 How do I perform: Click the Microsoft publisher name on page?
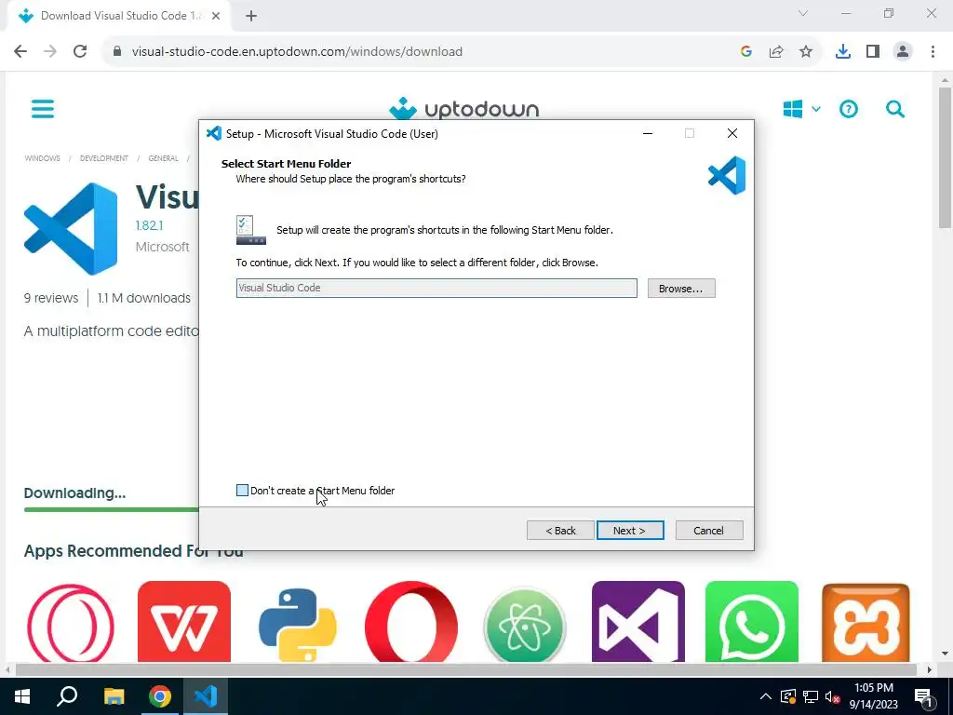point(162,247)
